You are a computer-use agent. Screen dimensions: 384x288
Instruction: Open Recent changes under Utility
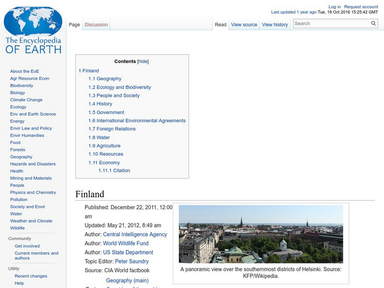pos(30,276)
